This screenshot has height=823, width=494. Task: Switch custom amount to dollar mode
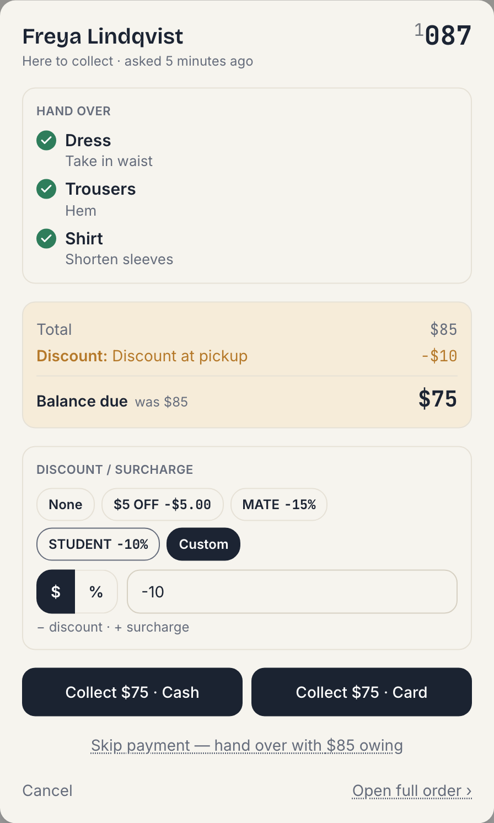tap(56, 592)
